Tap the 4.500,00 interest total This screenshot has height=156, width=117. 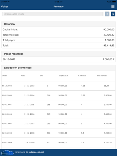pos(108,123)
